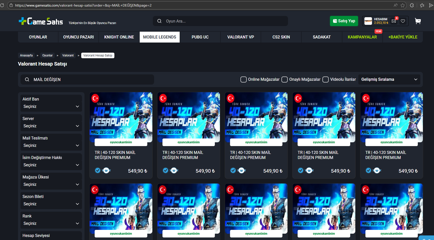The width and height of the screenshot is (434, 240).
Task: Go to Anasayfa breadcrumb
Action: [26, 55]
